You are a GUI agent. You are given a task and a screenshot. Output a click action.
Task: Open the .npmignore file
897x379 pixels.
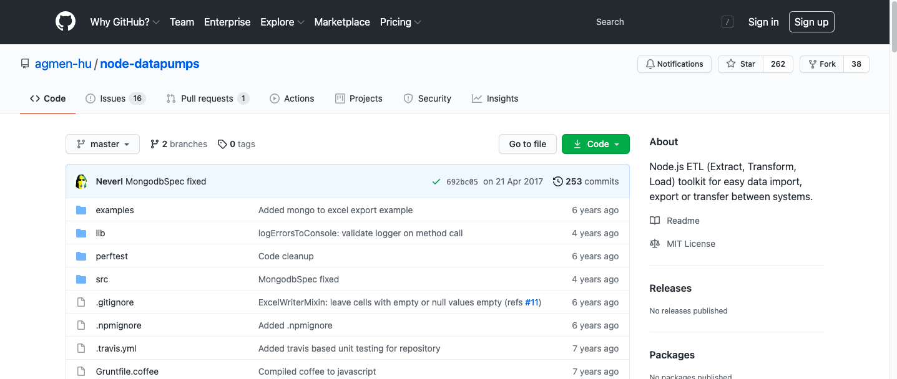[119, 325]
